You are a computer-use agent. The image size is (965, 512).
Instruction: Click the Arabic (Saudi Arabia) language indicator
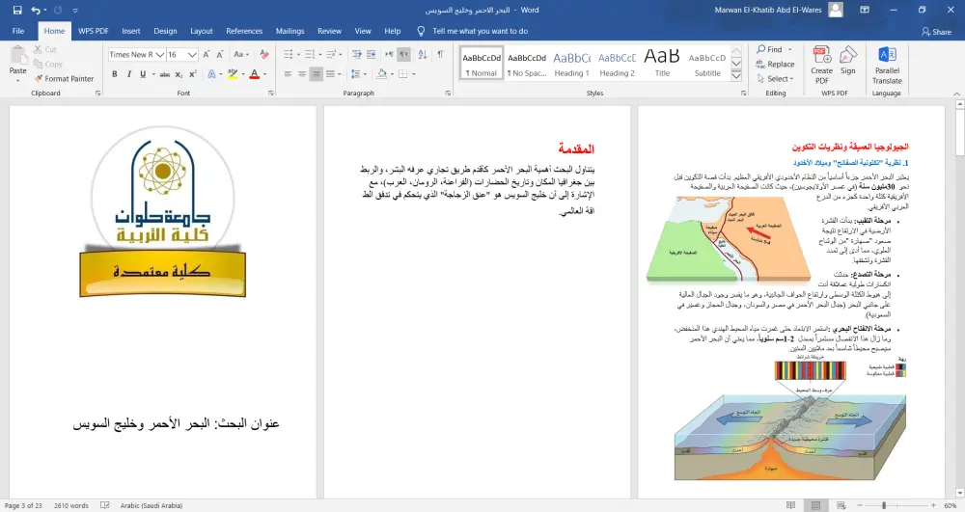(152, 505)
